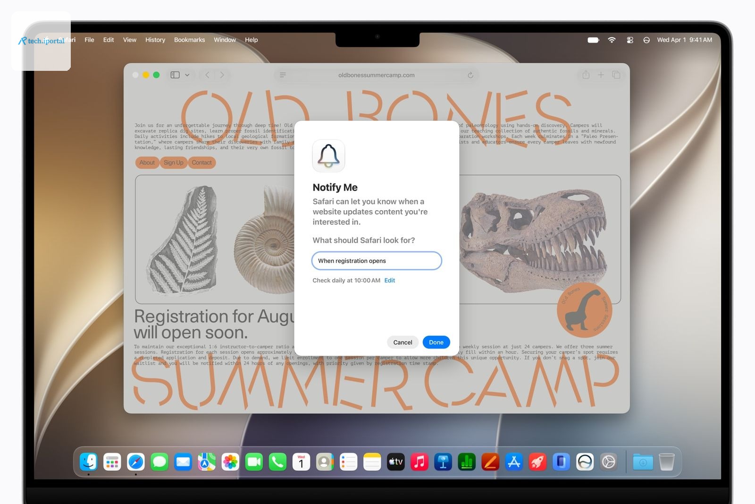Click the orange dinosaur Old Bones badge
755x504 pixels.
click(x=584, y=310)
